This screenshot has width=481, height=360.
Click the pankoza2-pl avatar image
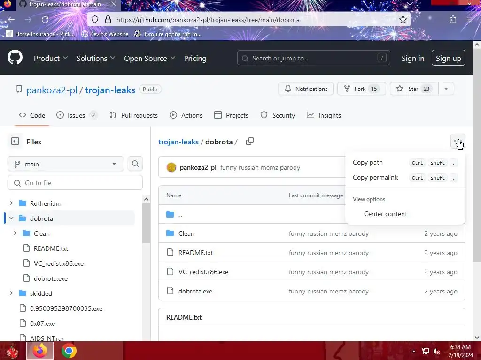coord(171,167)
